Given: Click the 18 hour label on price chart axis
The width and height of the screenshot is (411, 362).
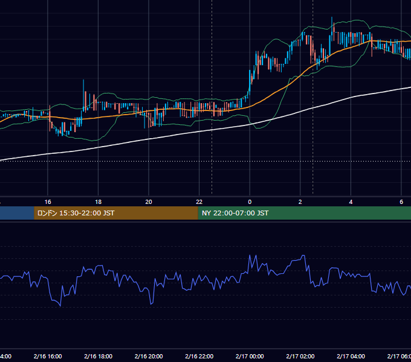Looking at the screenshot, I should (x=99, y=202).
